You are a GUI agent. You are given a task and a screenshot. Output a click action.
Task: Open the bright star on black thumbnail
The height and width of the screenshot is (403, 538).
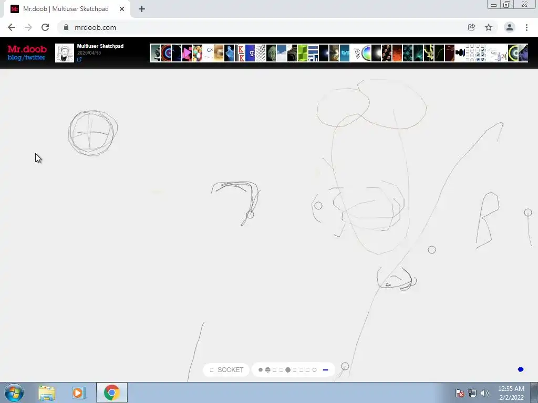324,53
